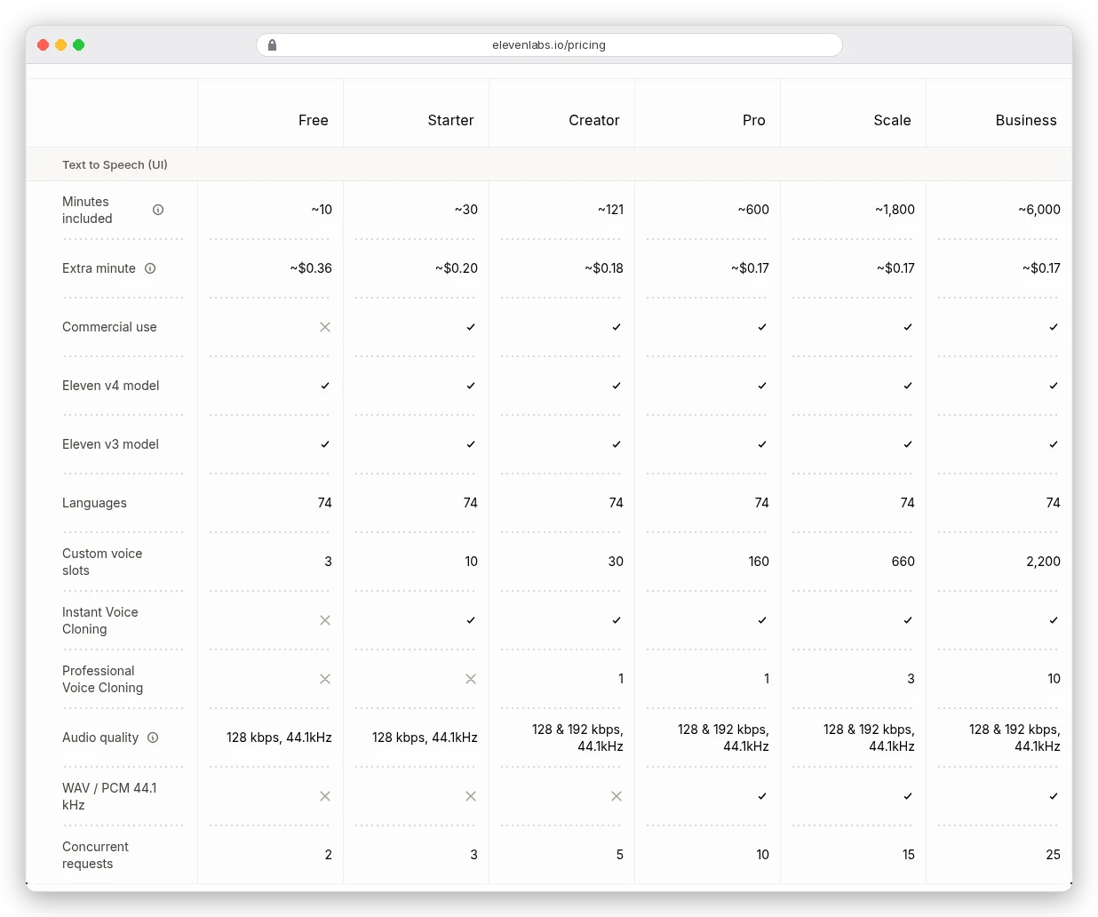Image resolution: width=1098 pixels, height=917 pixels.
Task: Click the Custom voice slots row label
Action: click(102, 562)
